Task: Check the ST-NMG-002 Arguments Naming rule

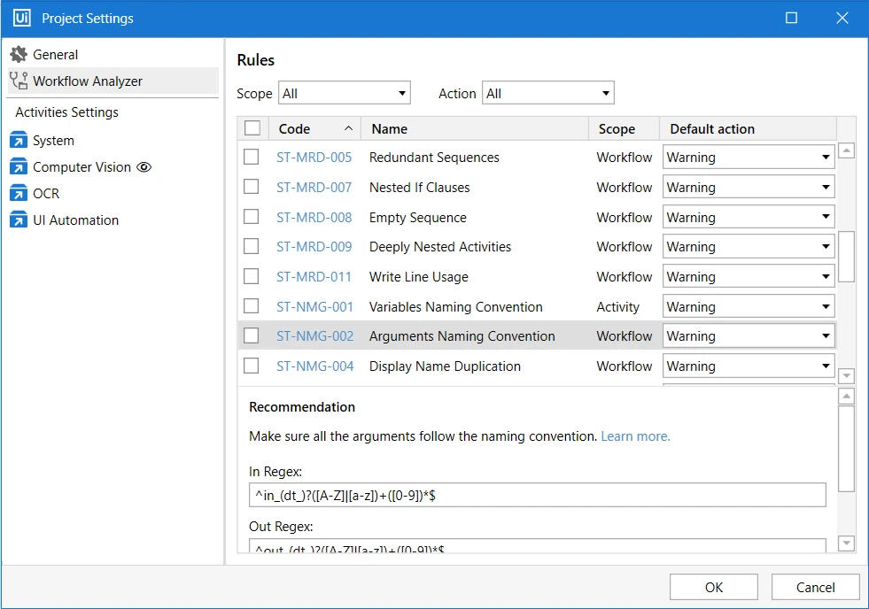Action: 251,336
